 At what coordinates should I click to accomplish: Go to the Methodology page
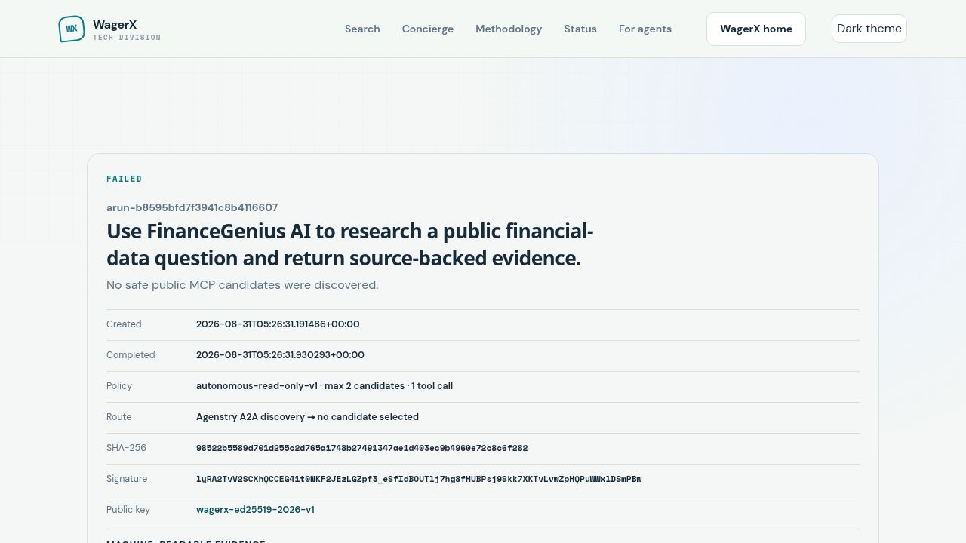click(x=509, y=29)
